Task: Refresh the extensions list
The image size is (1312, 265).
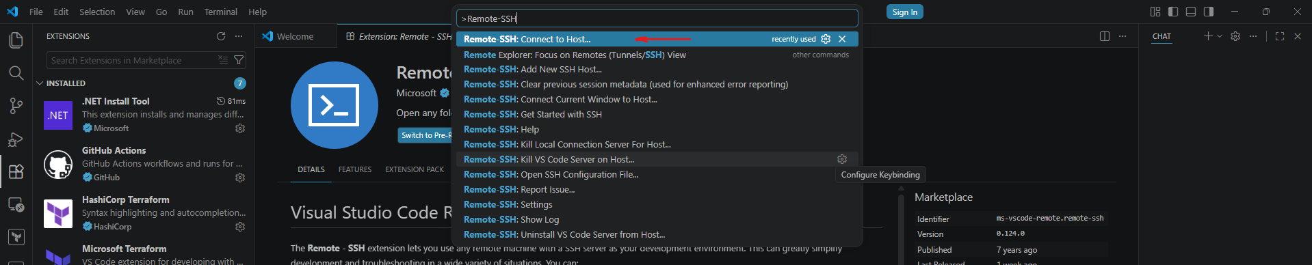Action: coord(221,36)
